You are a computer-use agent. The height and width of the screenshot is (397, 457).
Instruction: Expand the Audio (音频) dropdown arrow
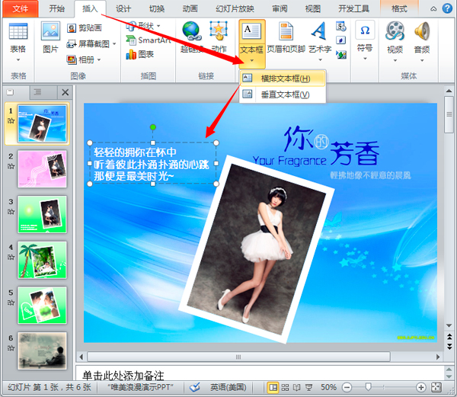point(422,60)
